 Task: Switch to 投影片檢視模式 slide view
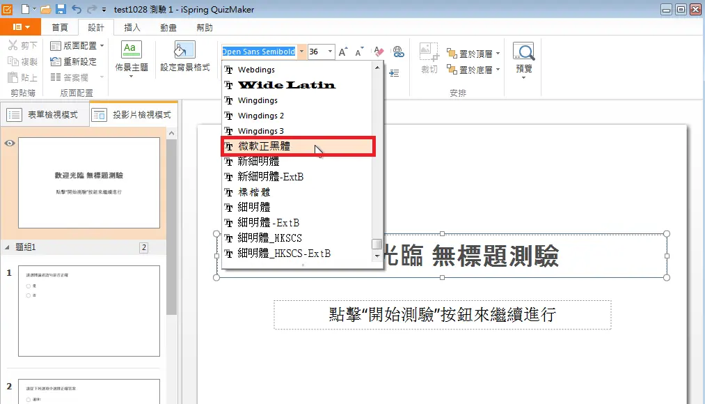click(x=134, y=115)
